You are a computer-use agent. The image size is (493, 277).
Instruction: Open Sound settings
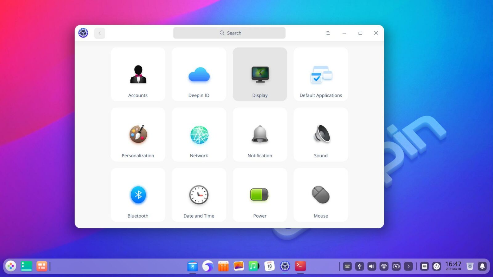click(321, 134)
